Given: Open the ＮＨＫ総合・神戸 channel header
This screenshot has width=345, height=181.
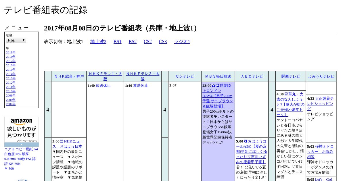Looking at the screenshot, I should click(x=69, y=76).
